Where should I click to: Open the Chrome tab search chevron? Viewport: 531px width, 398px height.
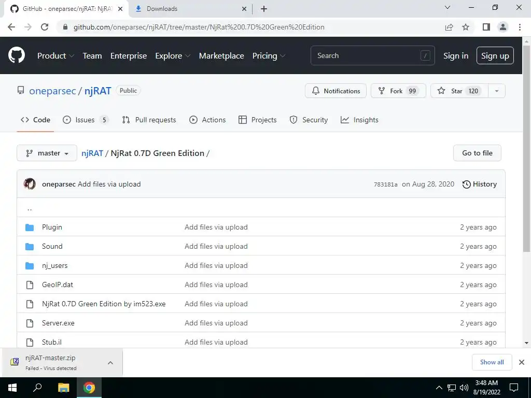click(x=448, y=7)
